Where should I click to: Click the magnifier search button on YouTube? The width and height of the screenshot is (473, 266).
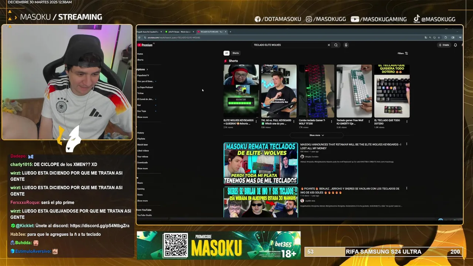pyautogui.click(x=336, y=45)
